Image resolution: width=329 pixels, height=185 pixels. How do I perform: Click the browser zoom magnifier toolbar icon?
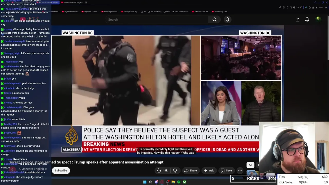(280, 7)
